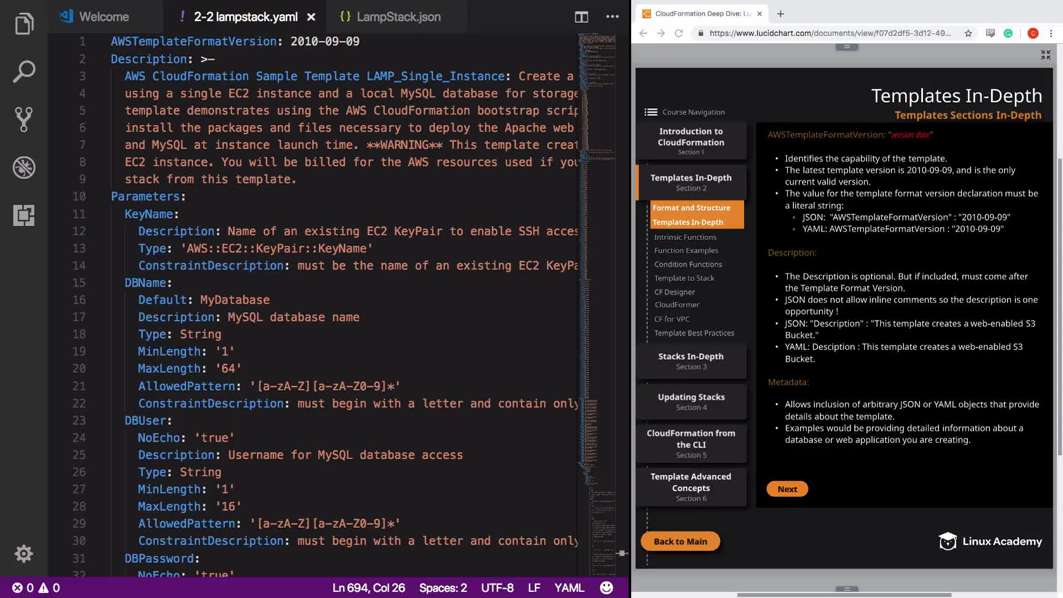The image size is (1063, 598).
Task: Click the orange Next button
Action: (787, 489)
